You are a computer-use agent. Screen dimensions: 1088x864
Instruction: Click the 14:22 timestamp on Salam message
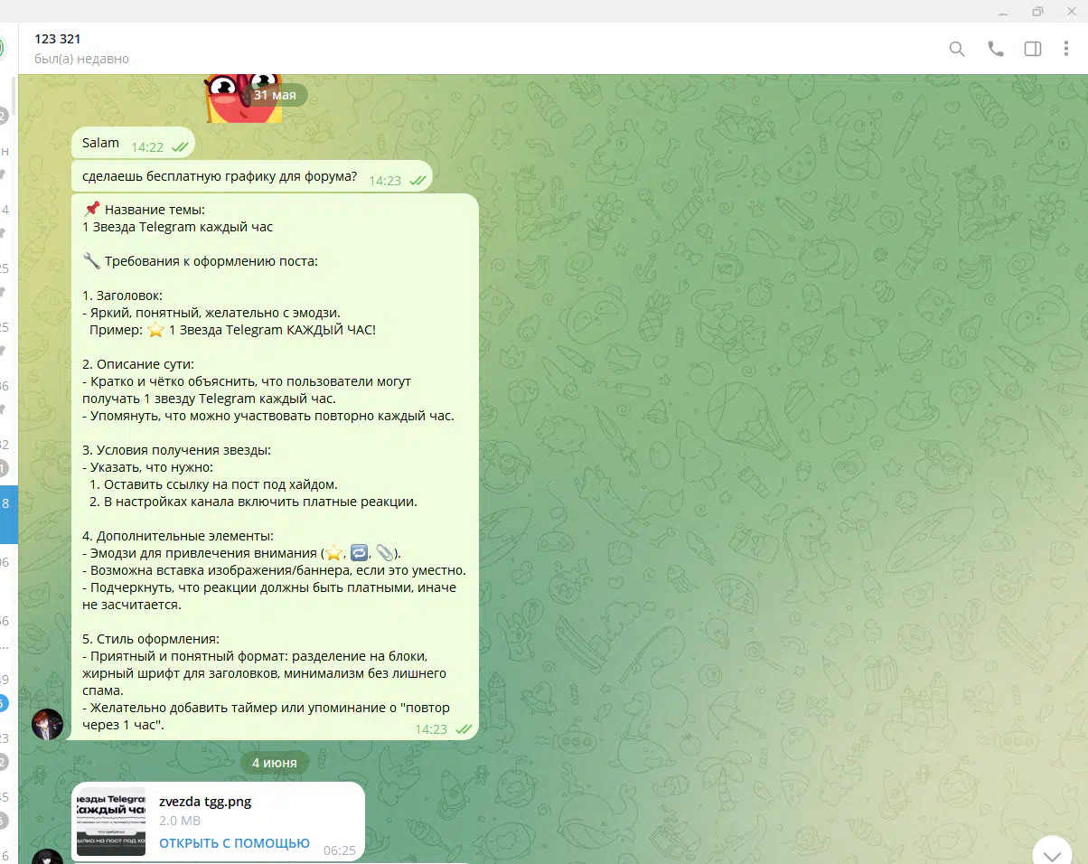tap(147, 146)
